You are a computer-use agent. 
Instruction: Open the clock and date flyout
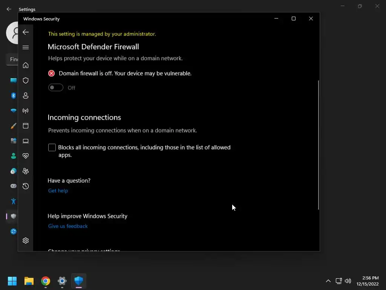pyautogui.click(x=368, y=281)
